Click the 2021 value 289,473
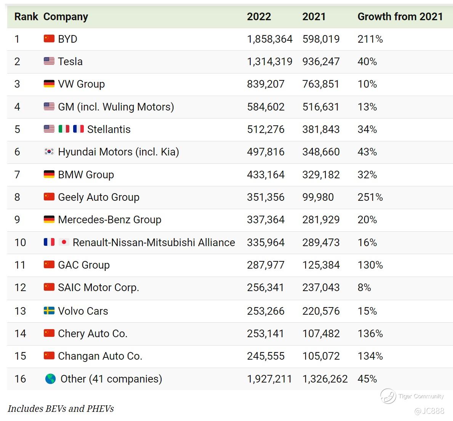 click(321, 243)
